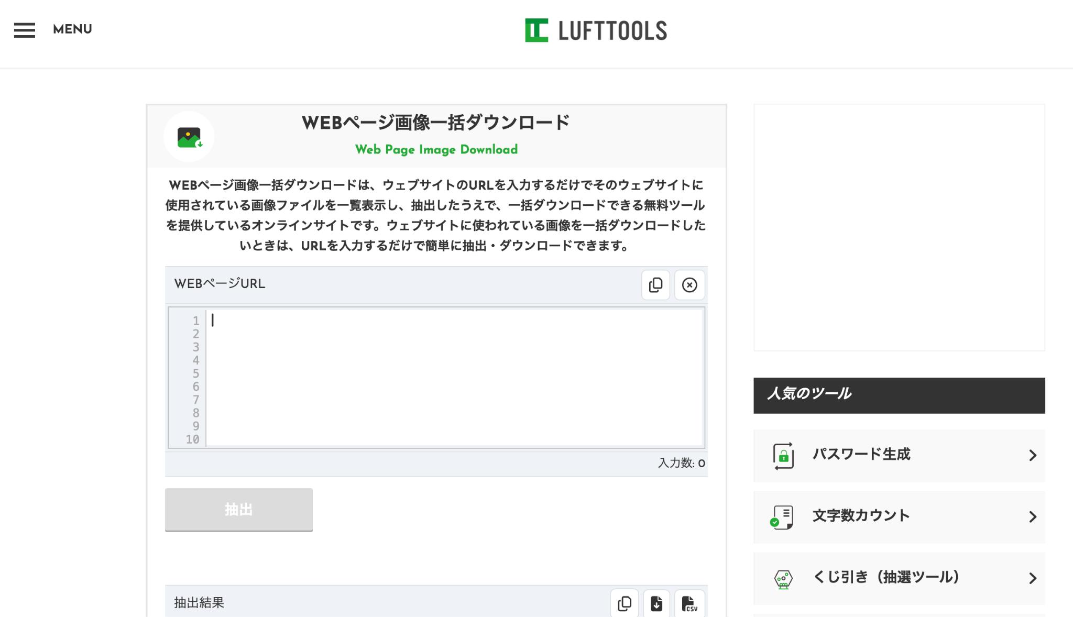This screenshot has height=617, width=1073.
Task: Click the Web Page Image Download subtitle
Action: pyautogui.click(x=436, y=150)
